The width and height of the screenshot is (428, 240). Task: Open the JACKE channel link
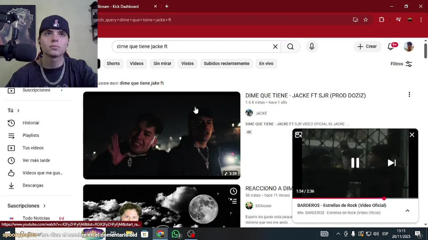(x=261, y=113)
